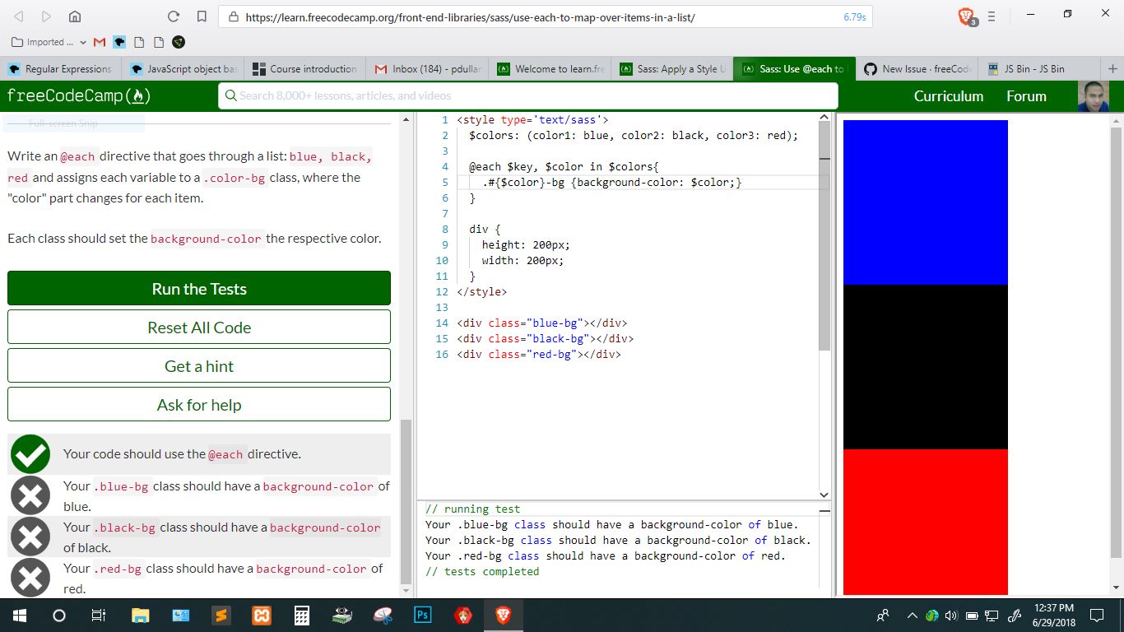Focus the lesson search field
Viewport: 1124px width, 632px height.
[x=528, y=96]
